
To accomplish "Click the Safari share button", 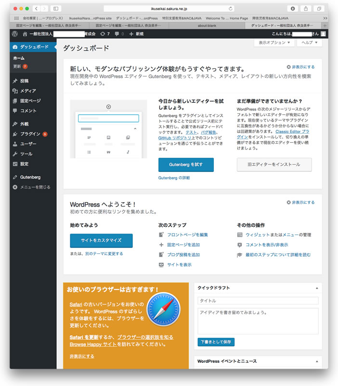I will click(x=306, y=9).
